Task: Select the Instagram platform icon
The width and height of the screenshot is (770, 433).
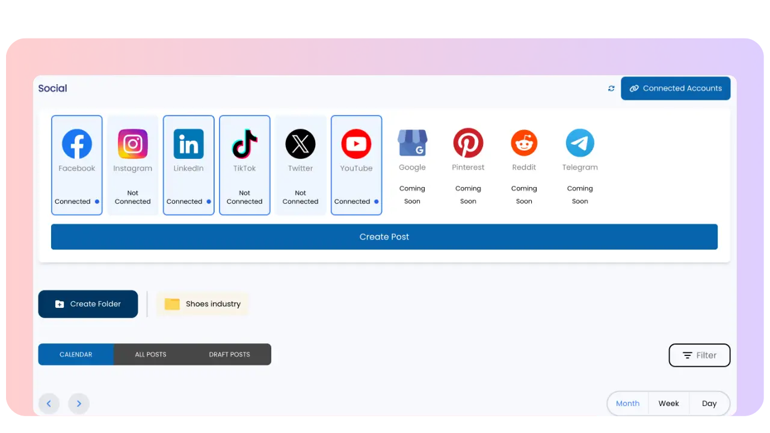Action: tap(133, 144)
